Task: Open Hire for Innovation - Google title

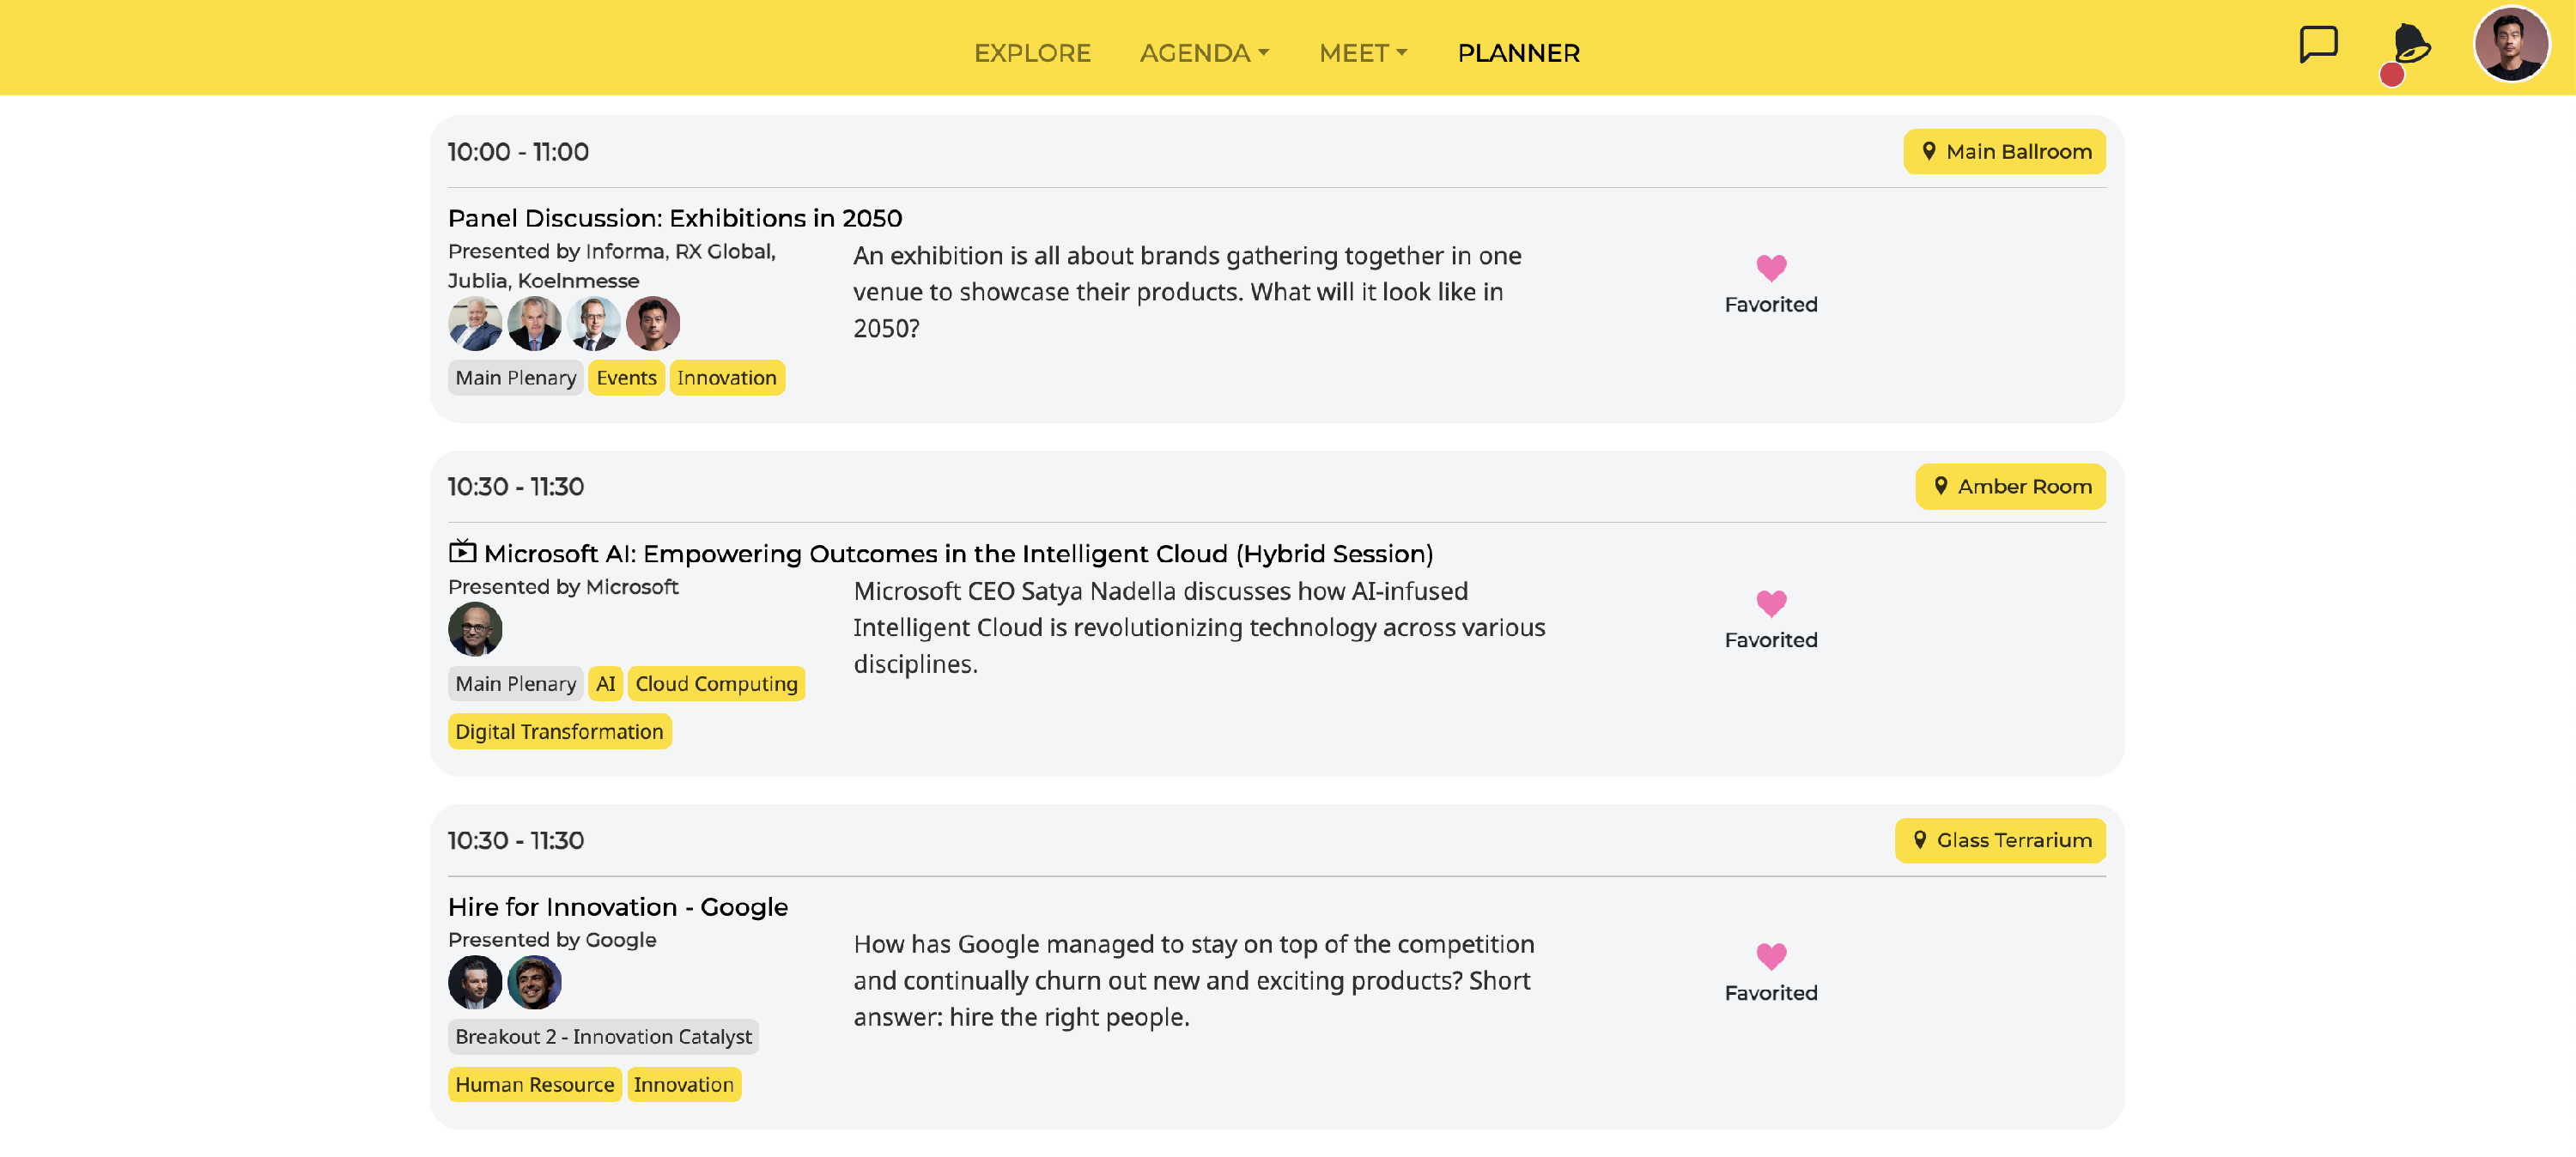Action: (618, 907)
